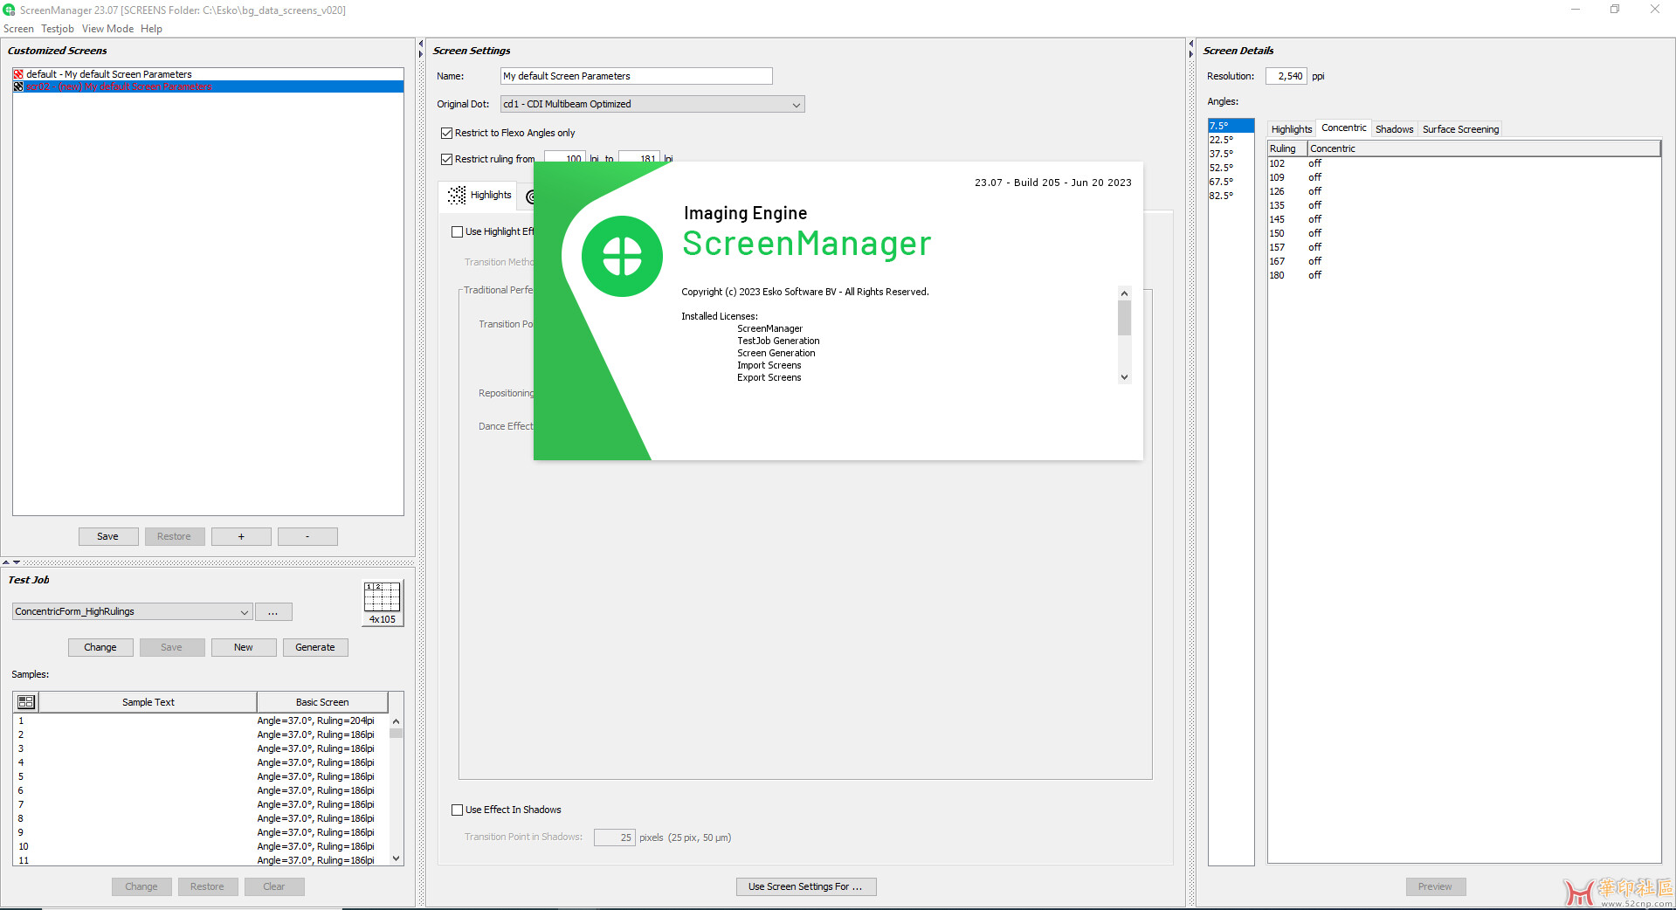Click Clear button below samples

click(x=274, y=886)
